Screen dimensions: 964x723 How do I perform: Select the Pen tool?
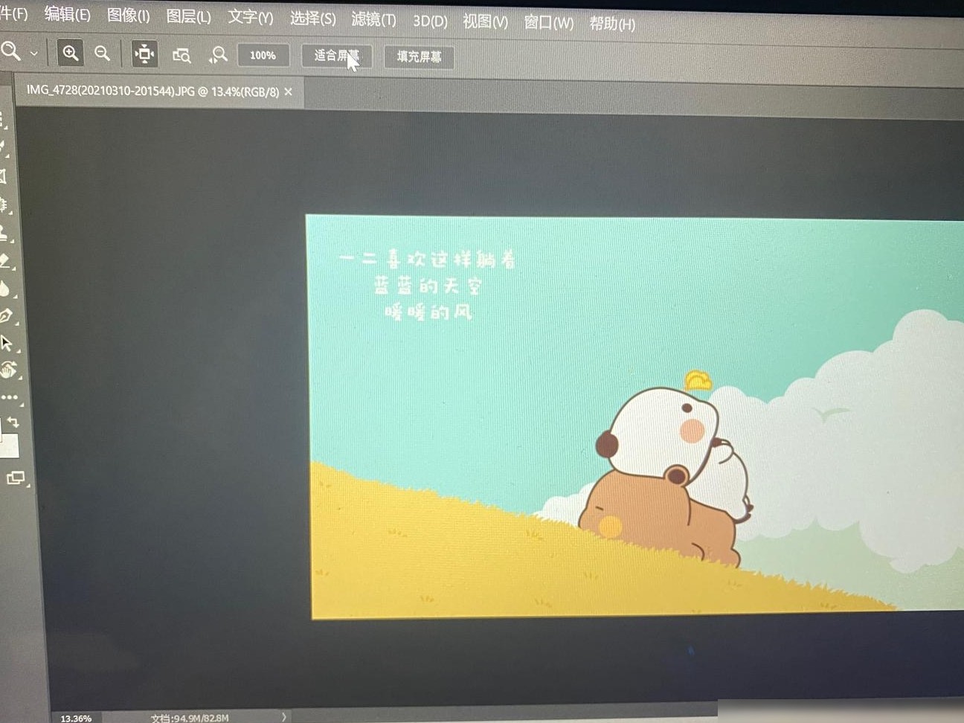click(7, 315)
